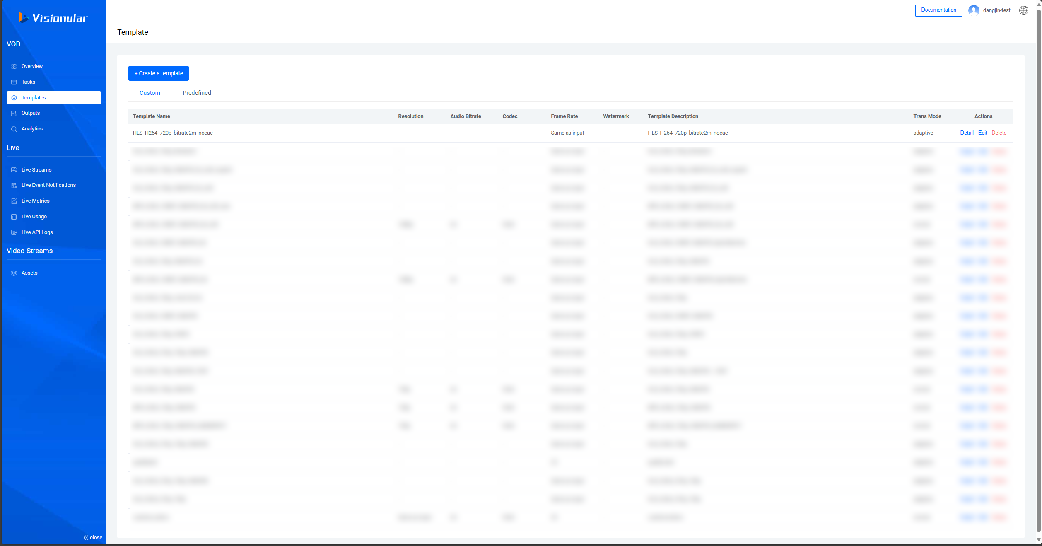Viewport: 1042px width, 546px height.
Task: Click the Live Streams sidebar icon
Action: [x=14, y=169]
